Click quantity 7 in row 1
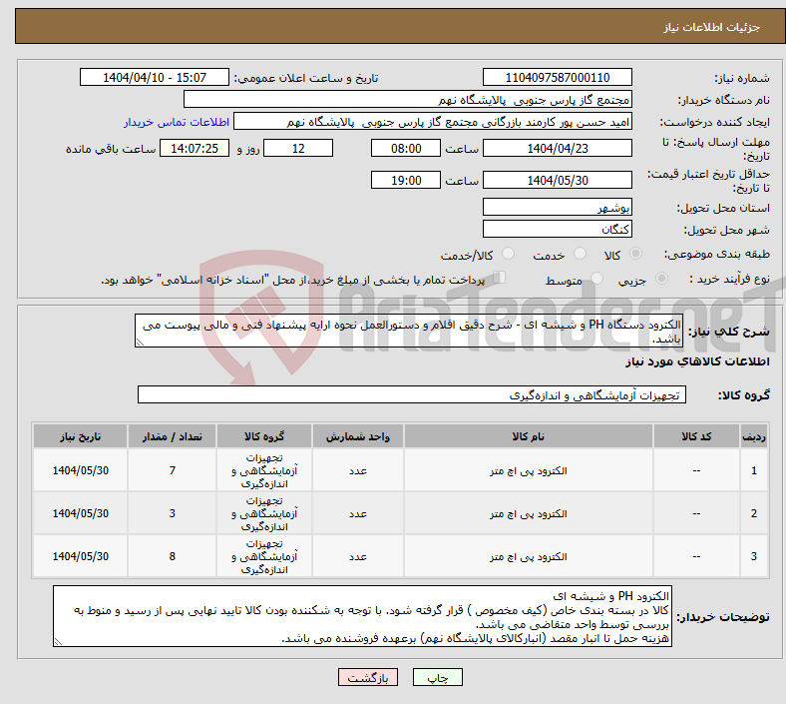The width and height of the screenshot is (786, 704). (x=172, y=470)
